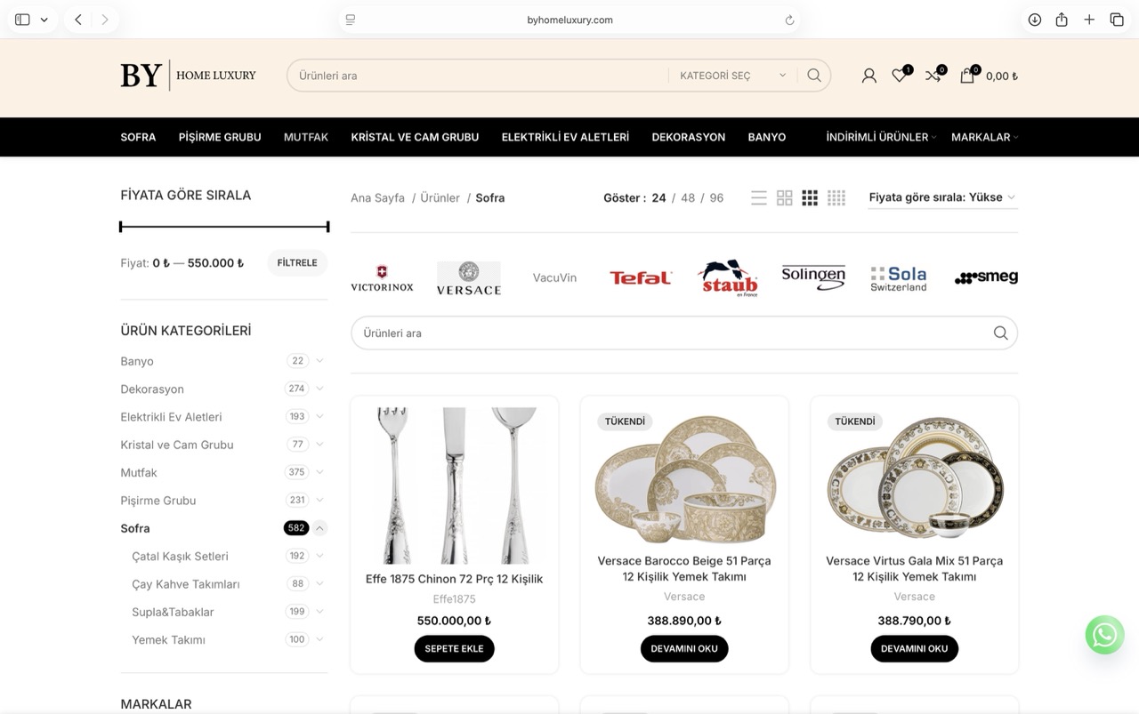1139x714 pixels.
Task: Collapse the Sofra category chevron
Action: click(x=319, y=528)
